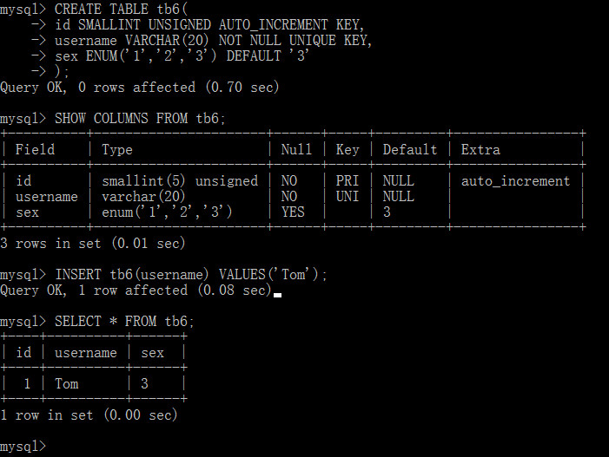609x457 pixels.
Task: Click the 'YES' Null value for sex
Action: [293, 212]
